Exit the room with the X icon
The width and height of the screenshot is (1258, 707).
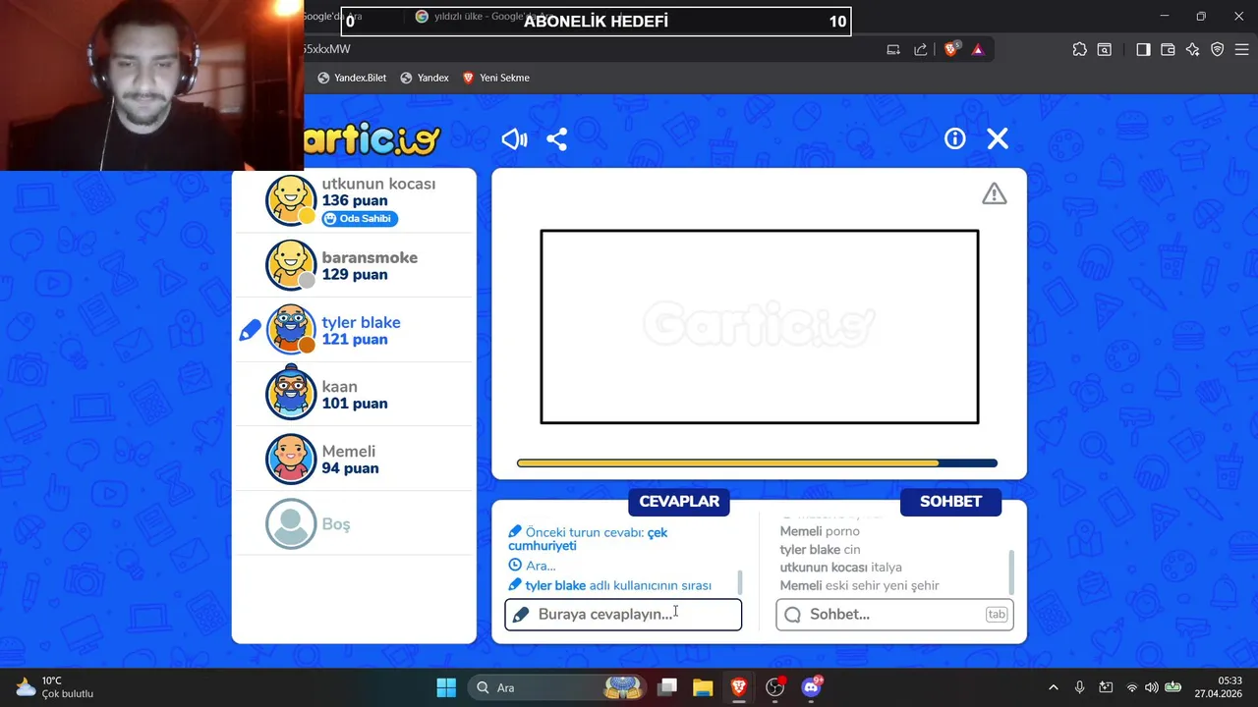pos(998,138)
